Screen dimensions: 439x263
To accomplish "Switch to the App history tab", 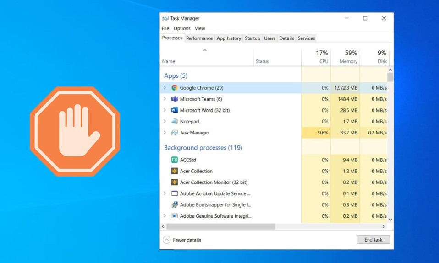I will pos(229,38).
